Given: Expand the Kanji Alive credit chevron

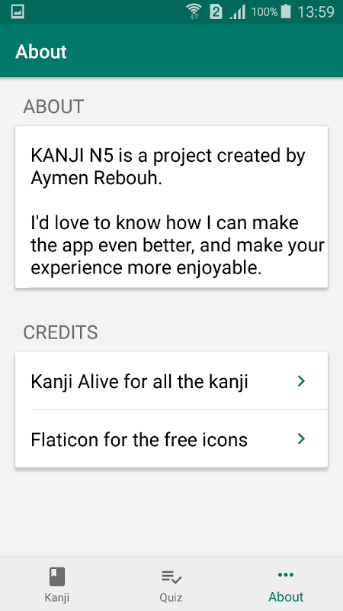Looking at the screenshot, I should point(301,380).
